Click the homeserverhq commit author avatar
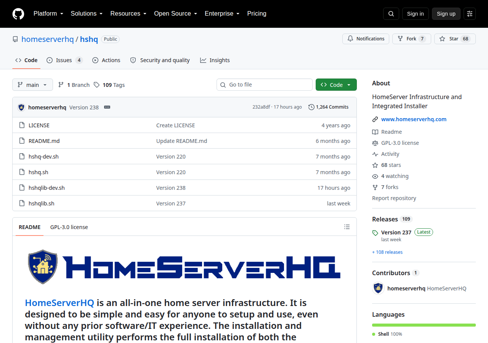This screenshot has width=488, height=343. tap(21, 107)
